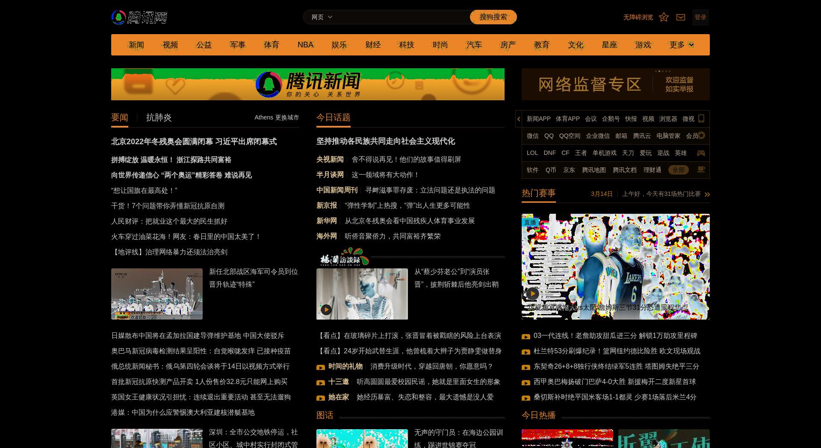This screenshot has height=448, width=821.
Task: Open the 腾讯新闻 banner
Action: point(308,84)
